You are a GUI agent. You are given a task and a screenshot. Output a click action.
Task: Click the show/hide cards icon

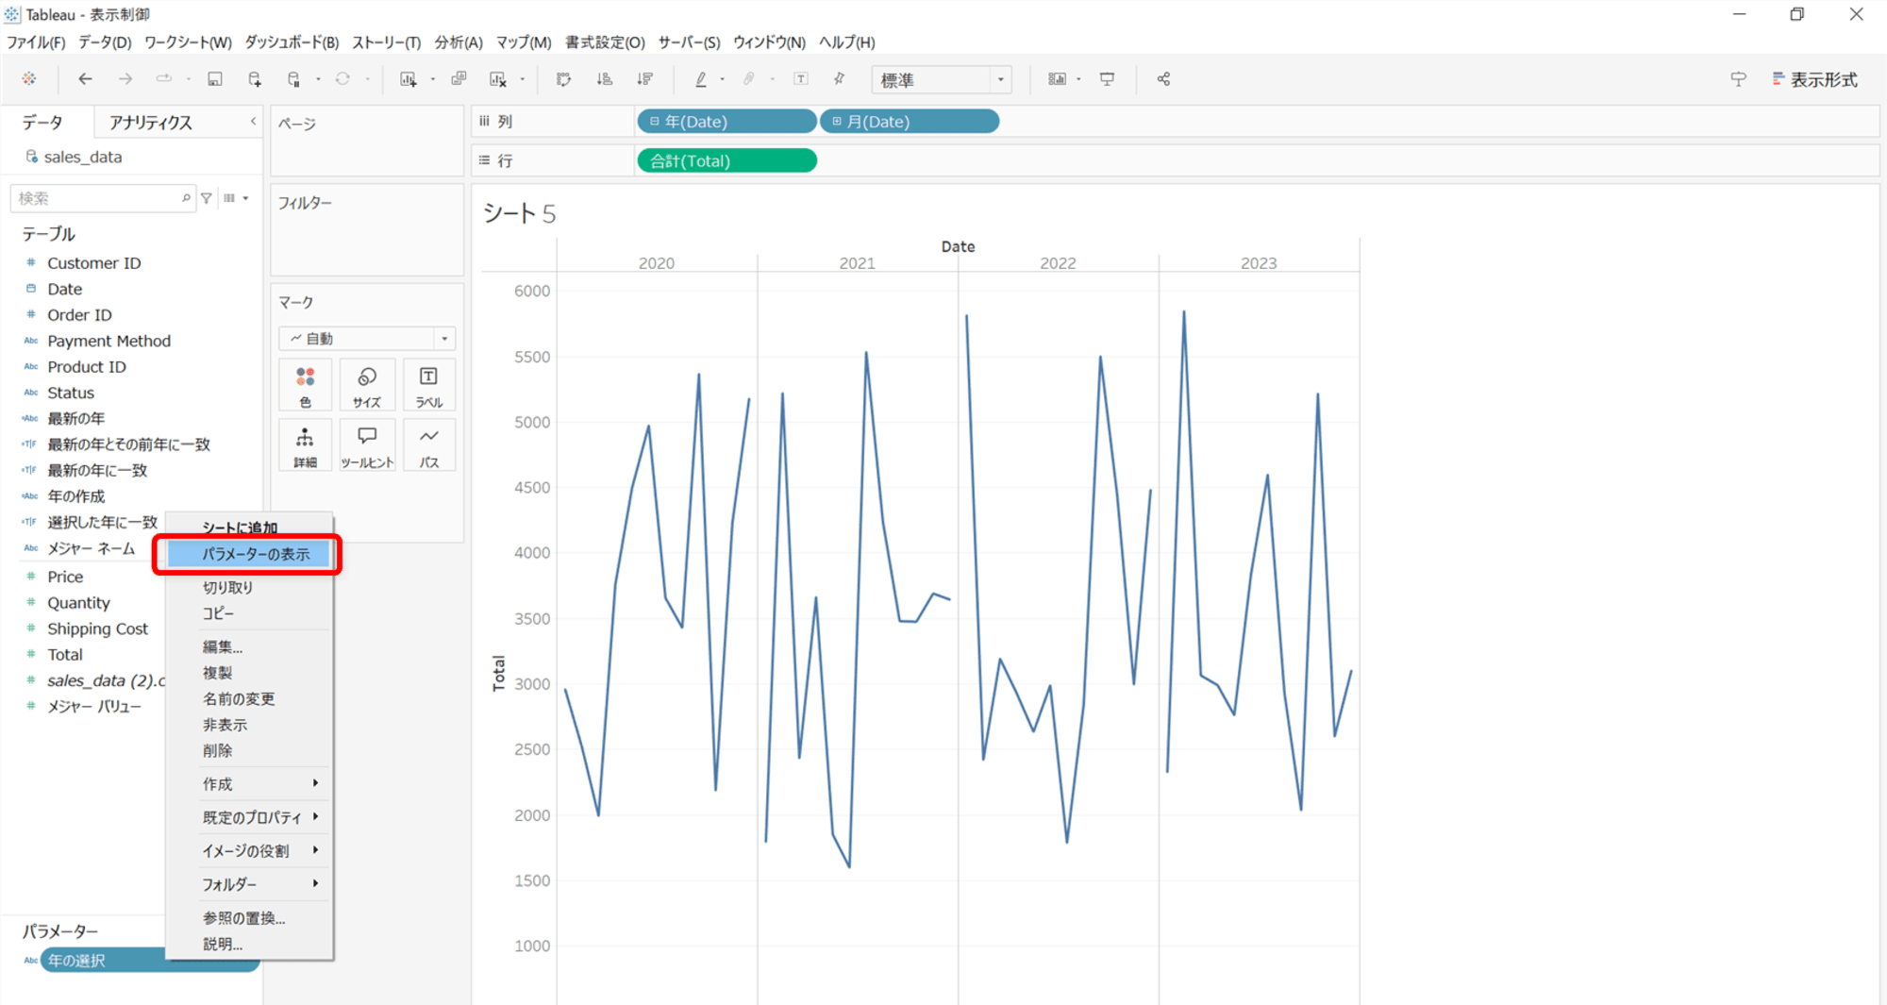[1057, 79]
